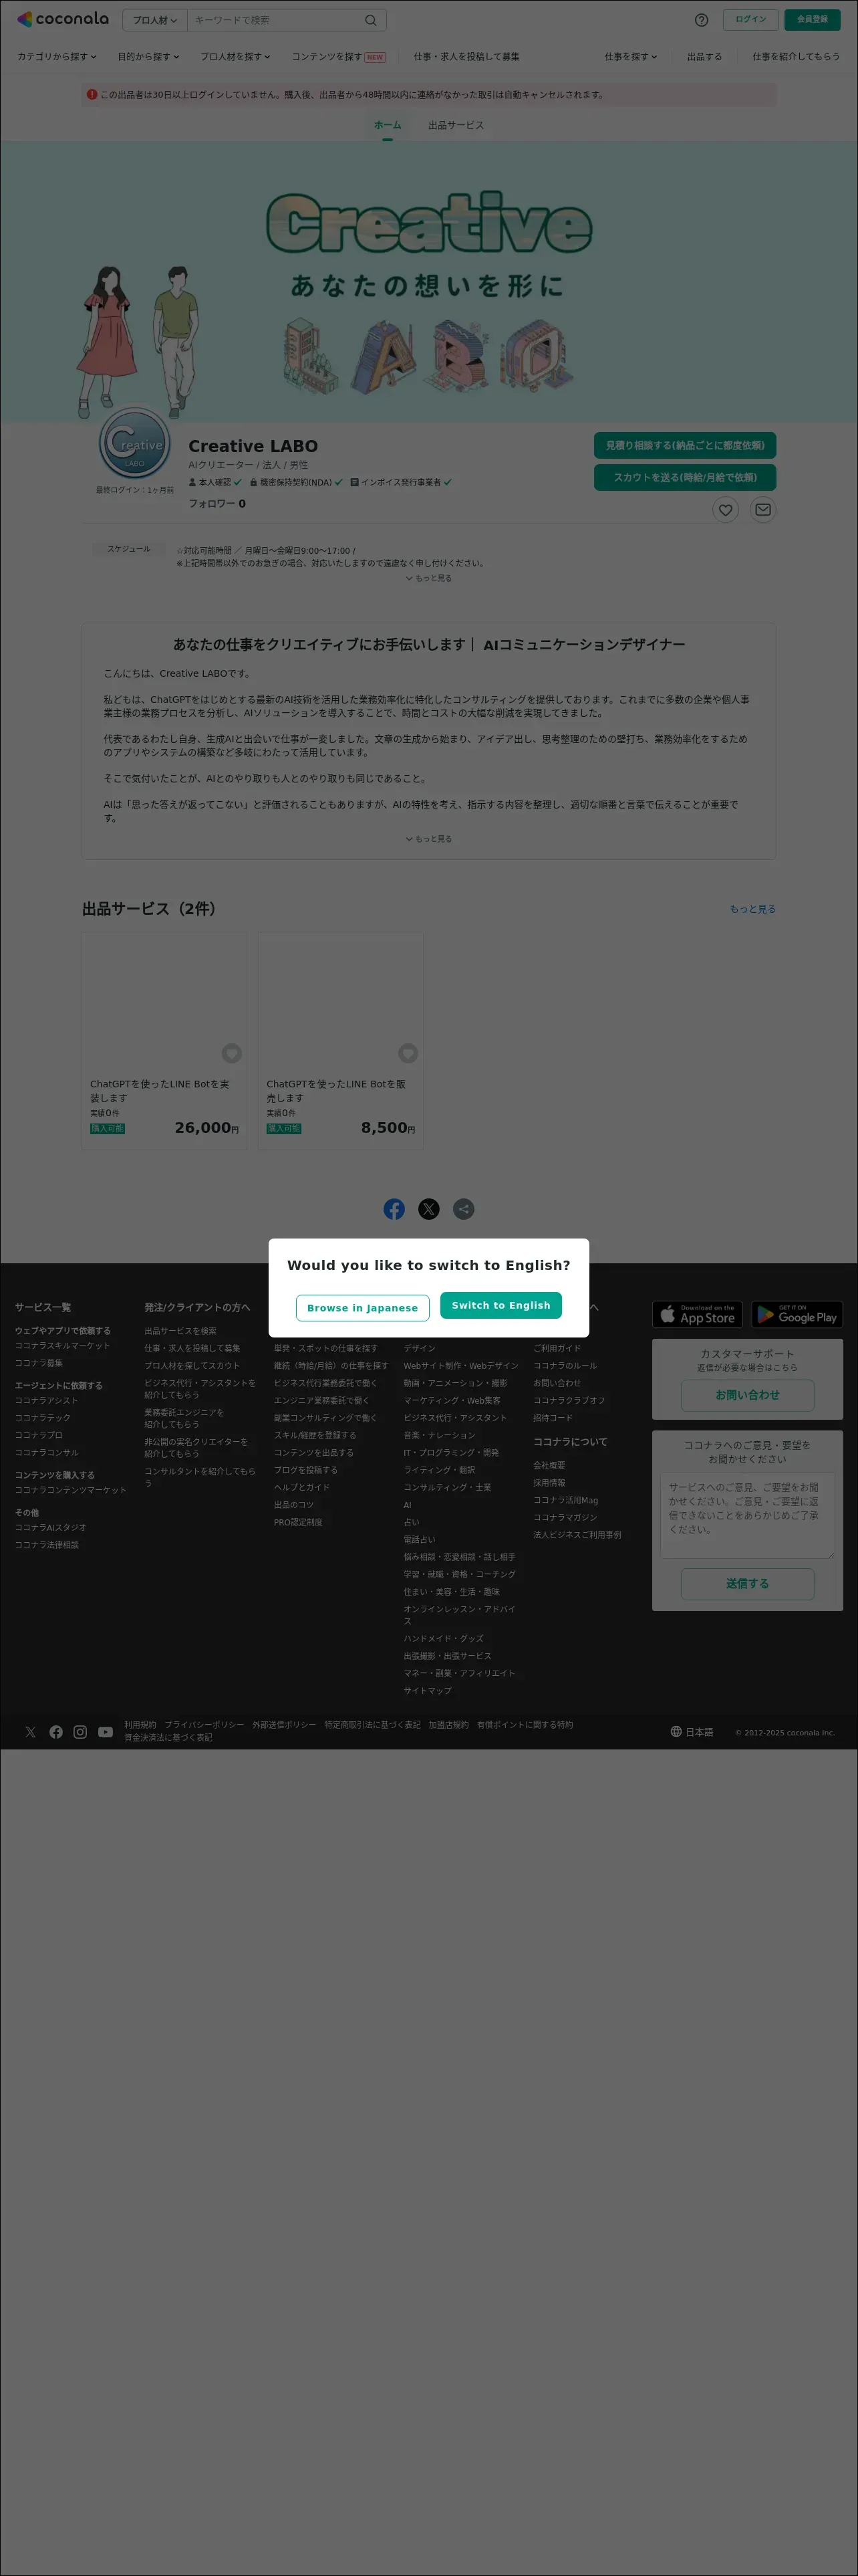Viewport: 858px width, 2576px height.
Task: Open 会社概要 footer link
Action: coord(549,1465)
